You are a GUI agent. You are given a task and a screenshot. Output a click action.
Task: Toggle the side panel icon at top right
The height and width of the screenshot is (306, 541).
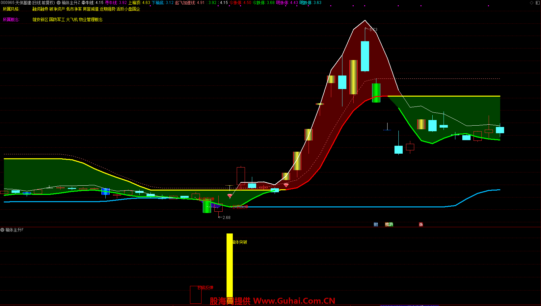pos(537,3)
